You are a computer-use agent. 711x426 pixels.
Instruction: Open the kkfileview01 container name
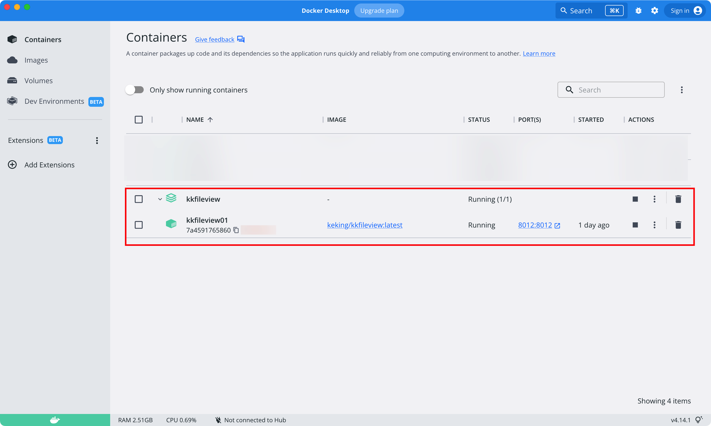click(x=207, y=220)
